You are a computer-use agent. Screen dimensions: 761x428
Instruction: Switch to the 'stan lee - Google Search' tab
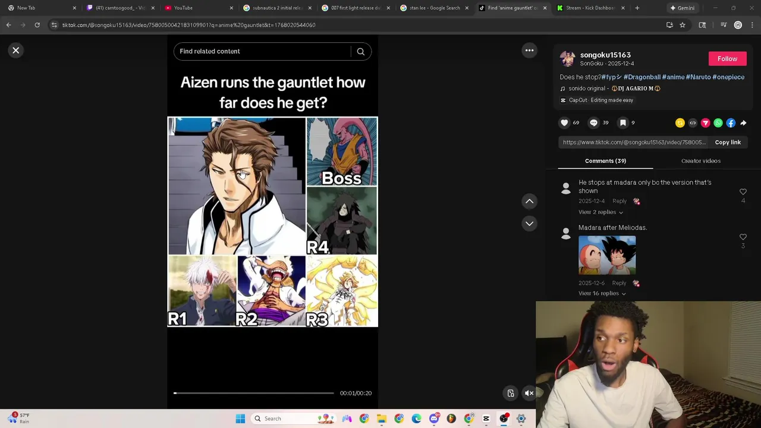point(435,8)
